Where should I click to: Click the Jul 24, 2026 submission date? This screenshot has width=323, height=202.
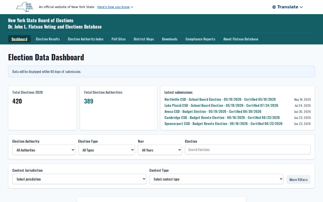pyautogui.click(x=303, y=106)
